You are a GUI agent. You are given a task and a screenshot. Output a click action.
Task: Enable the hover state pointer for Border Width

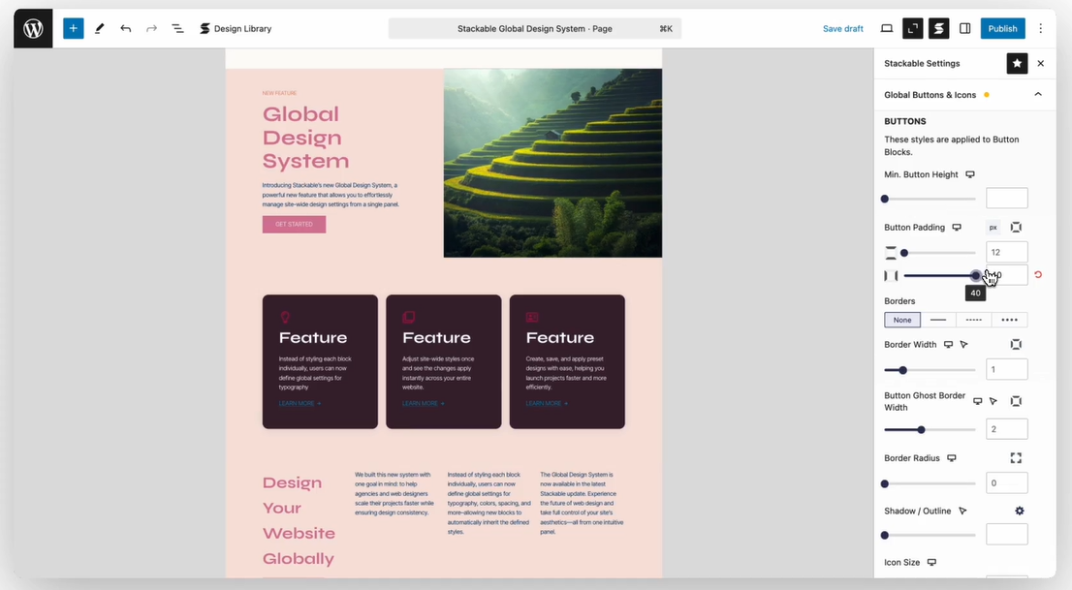pos(962,344)
